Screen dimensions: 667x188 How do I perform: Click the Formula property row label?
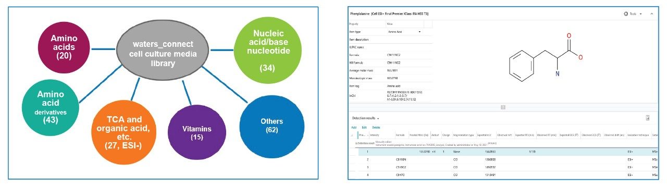tap(354, 55)
